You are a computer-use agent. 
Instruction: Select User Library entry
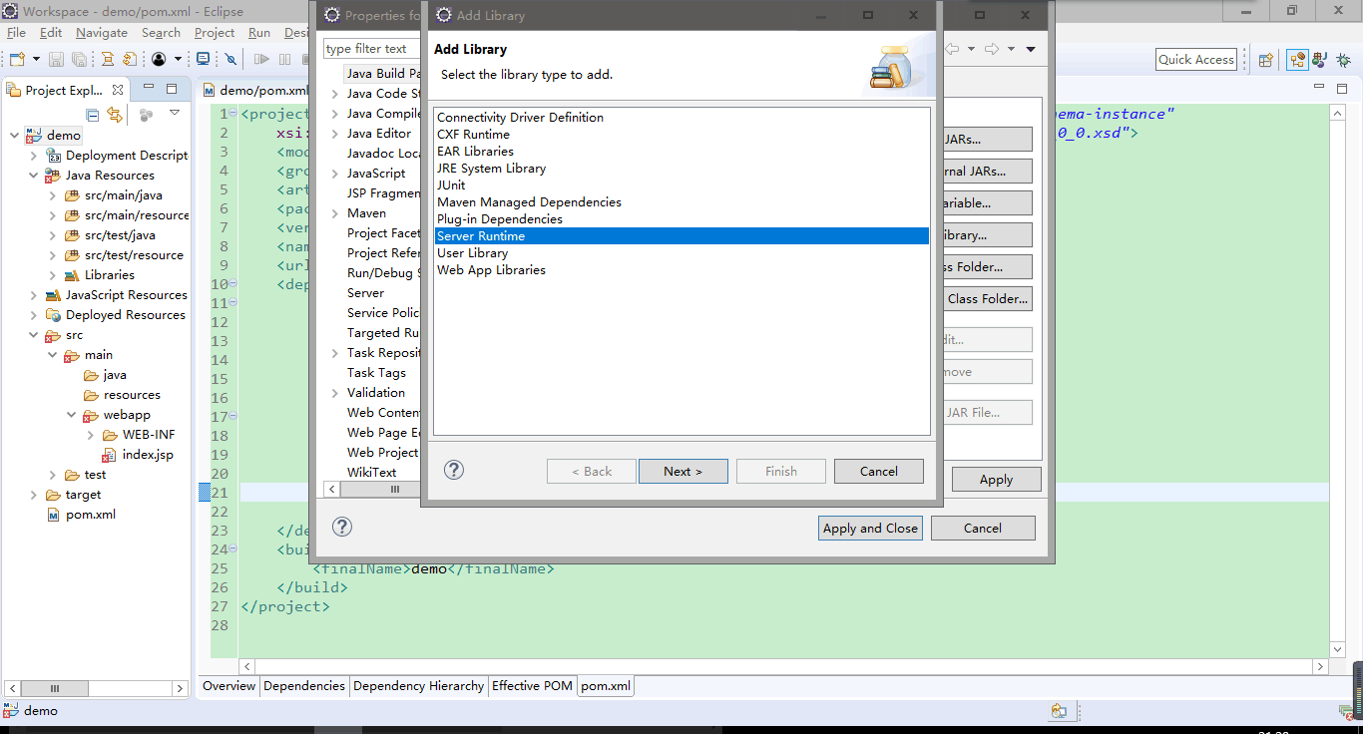(681, 253)
